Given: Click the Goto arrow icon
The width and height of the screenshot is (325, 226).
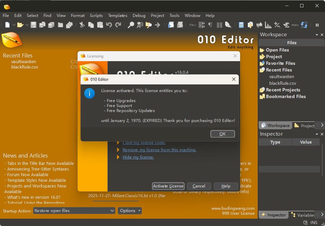Looking at the screenshot, I should coord(158,25).
